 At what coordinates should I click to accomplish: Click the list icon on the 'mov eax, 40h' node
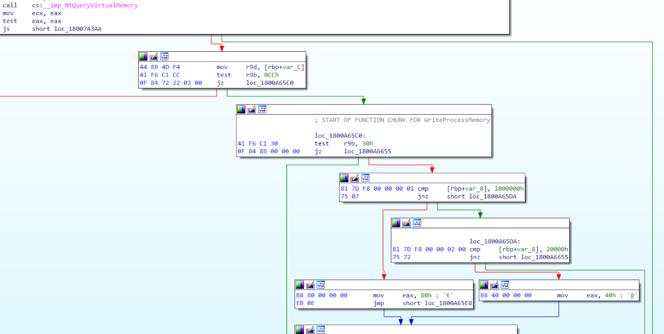point(505,285)
